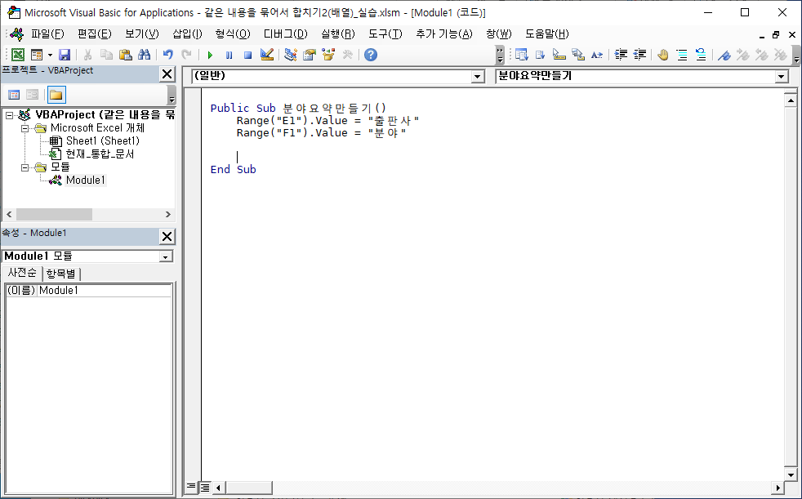Close the 속성 - Module1 panel
802x499 pixels.
167,236
